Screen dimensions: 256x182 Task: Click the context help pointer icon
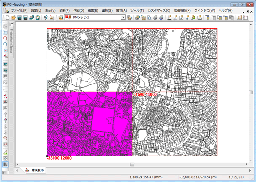[x=46, y=18]
